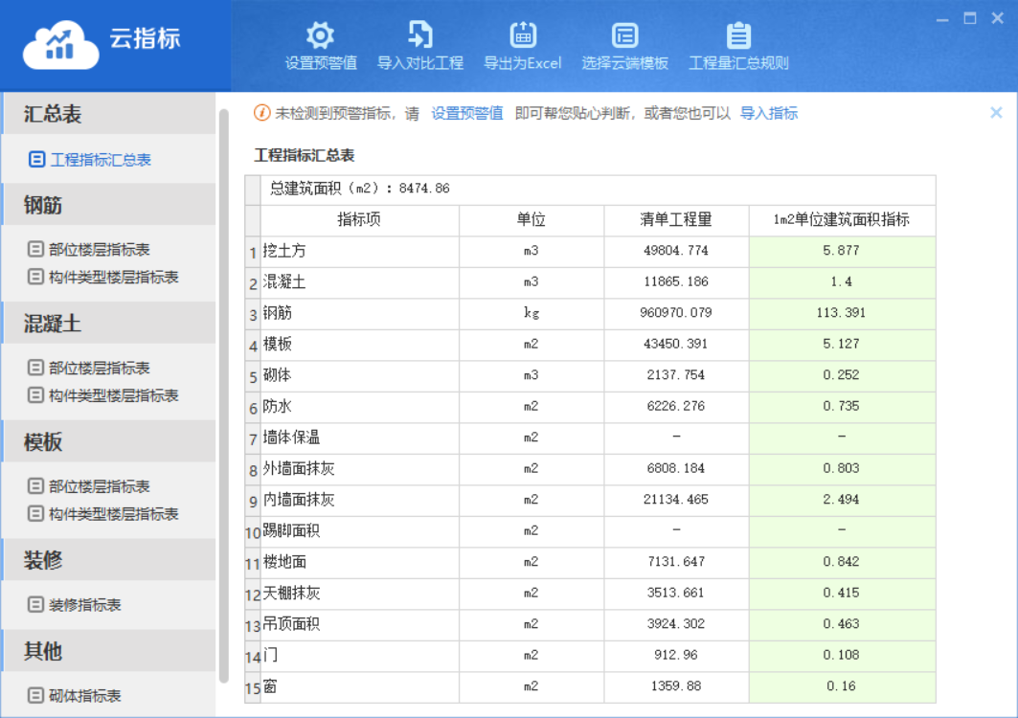Click the 指标项 column header
Image resolution: width=1018 pixels, height=718 pixels.
(x=360, y=220)
